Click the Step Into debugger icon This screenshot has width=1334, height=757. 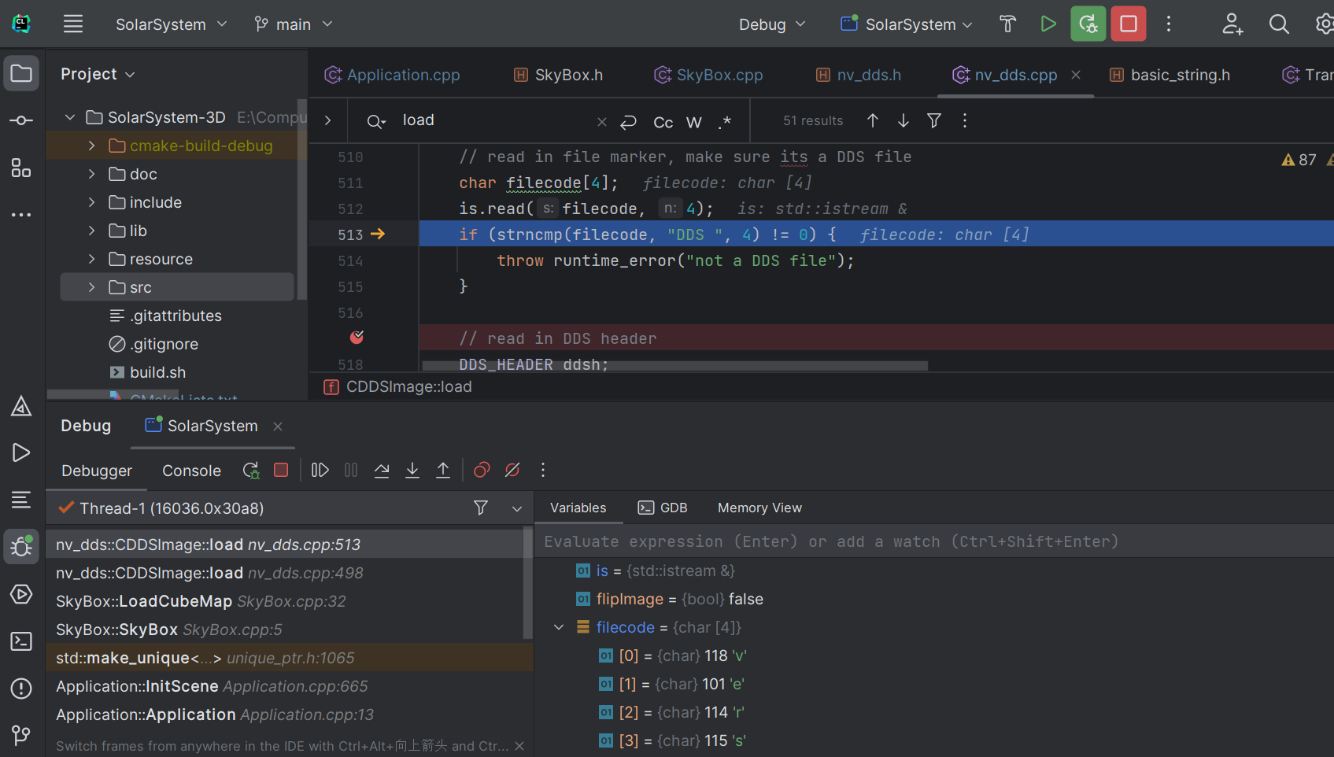click(x=412, y=470)
